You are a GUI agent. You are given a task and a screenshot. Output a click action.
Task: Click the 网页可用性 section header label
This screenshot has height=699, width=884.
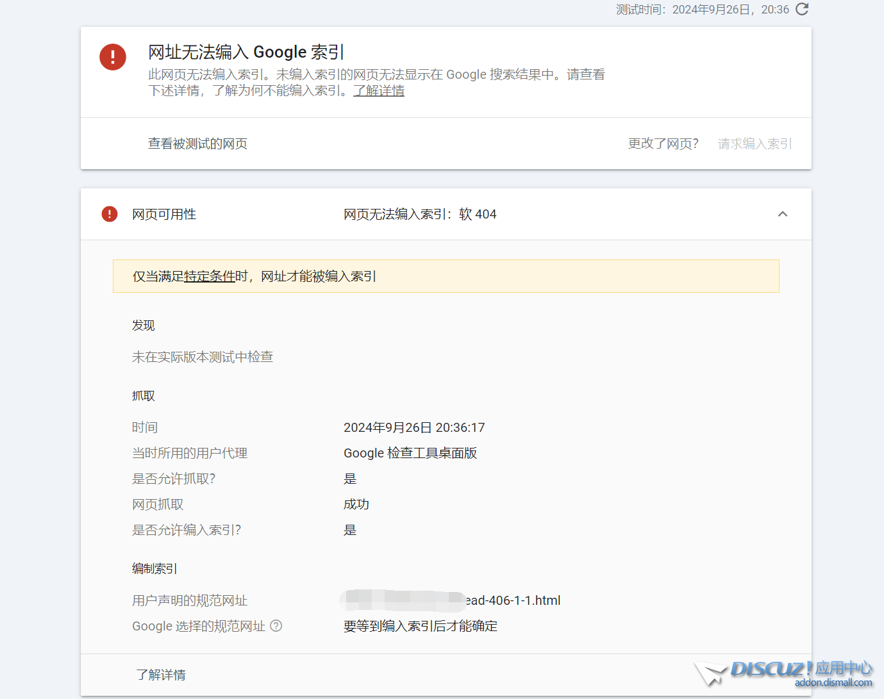164,214
